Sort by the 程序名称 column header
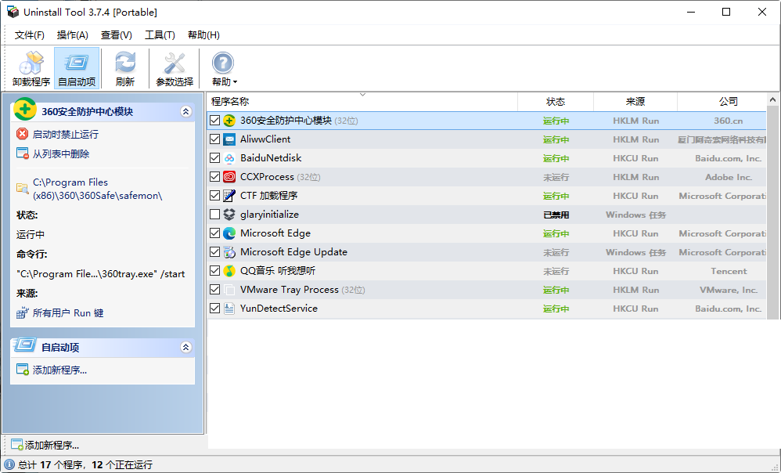781x473 pixels. pyautogui.click(x=362, y=102)
